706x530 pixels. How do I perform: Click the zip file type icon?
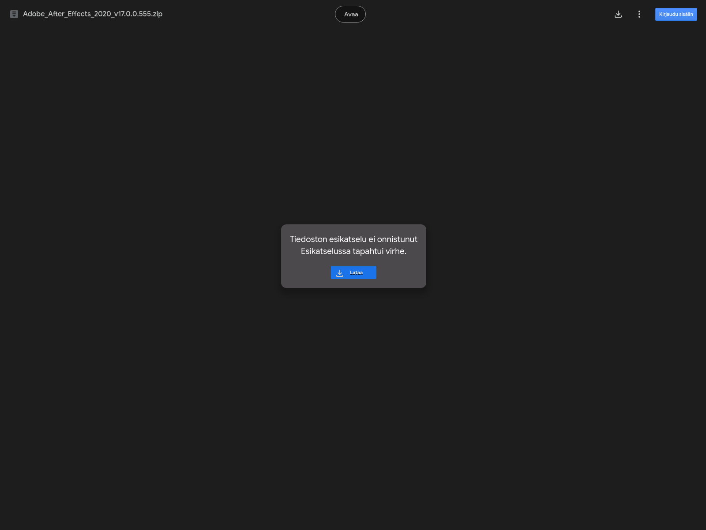[14, 14]
